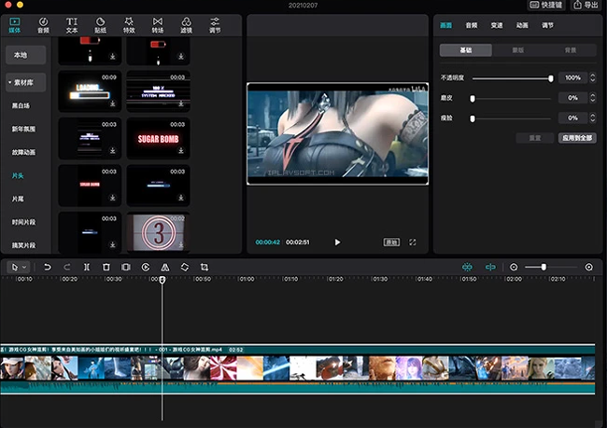Click the crop icon in timeline toolbar
This screenshot has height=428, width=607.
pyautogui.click(x=205, y=268)
